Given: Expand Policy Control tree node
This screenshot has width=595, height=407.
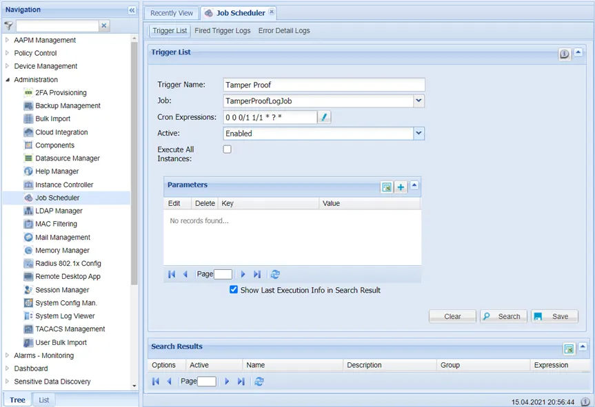Looking at the screenshot, I should point(7,53).
